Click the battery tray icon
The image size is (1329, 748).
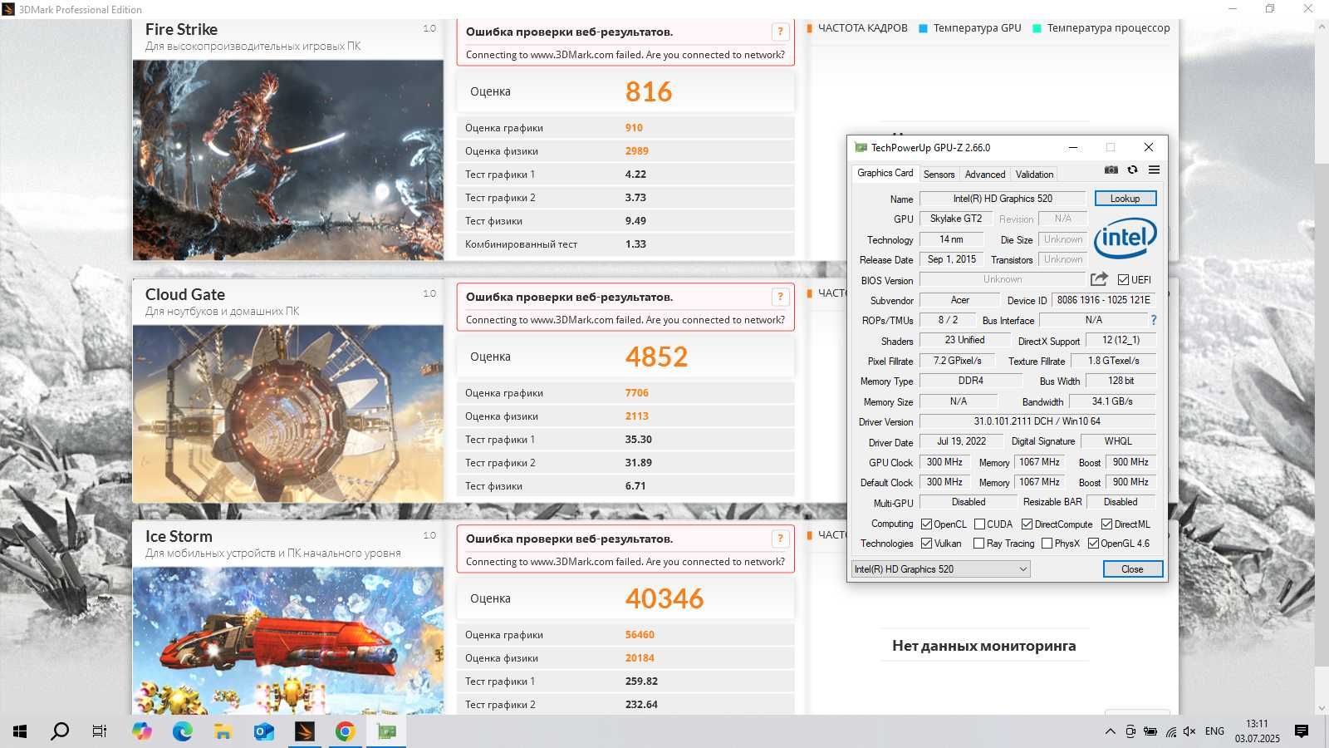pyautogui.click(x=1150, y=731)
